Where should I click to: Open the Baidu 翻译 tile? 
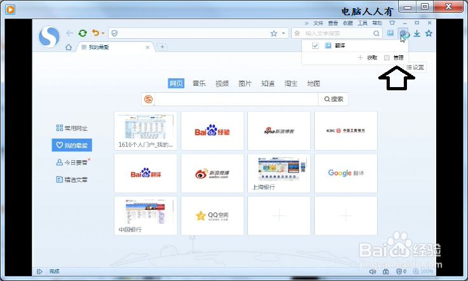146,174
